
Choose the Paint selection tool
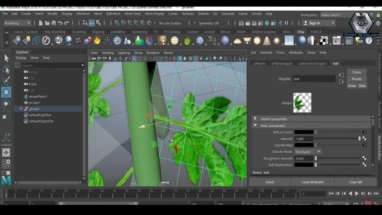pyautogui.click(x=7, y=81)
